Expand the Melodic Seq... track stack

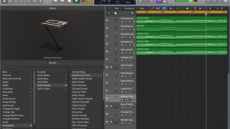click(x=111, y=122)
